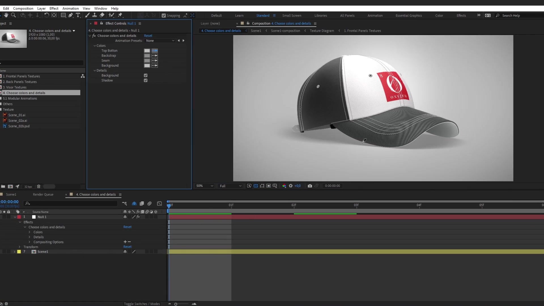The width and height of the screenshot is (544, 306).
Task: Select the Type tool
Action: [78, 15]
